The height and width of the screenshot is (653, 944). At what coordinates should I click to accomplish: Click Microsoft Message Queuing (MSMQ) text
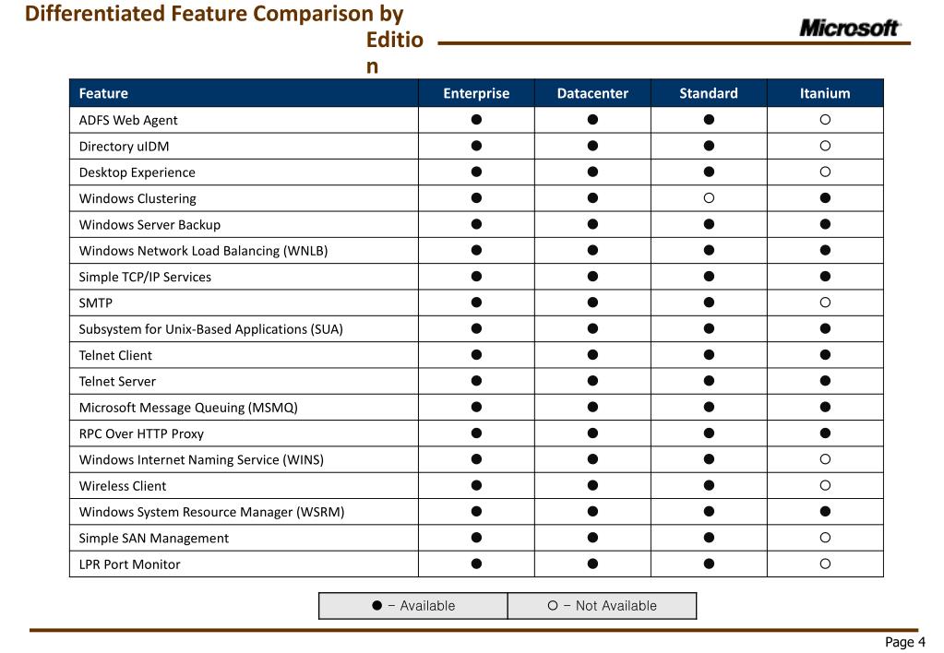coord(188,408)
